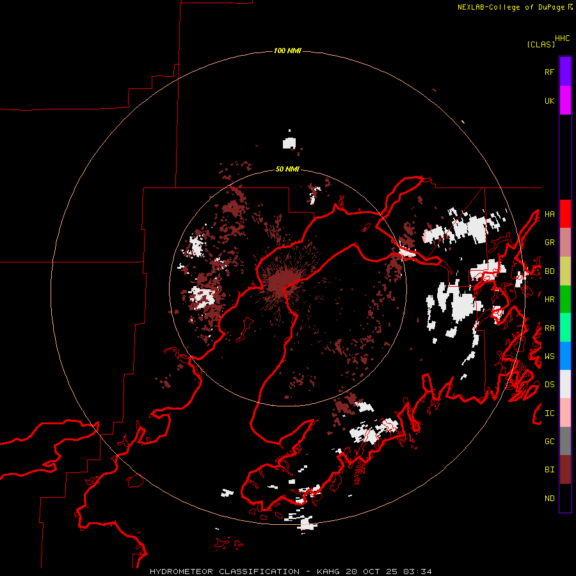Click the DS white legend swatch
This screenshot has height=576, width=576.
click(565, 384)
